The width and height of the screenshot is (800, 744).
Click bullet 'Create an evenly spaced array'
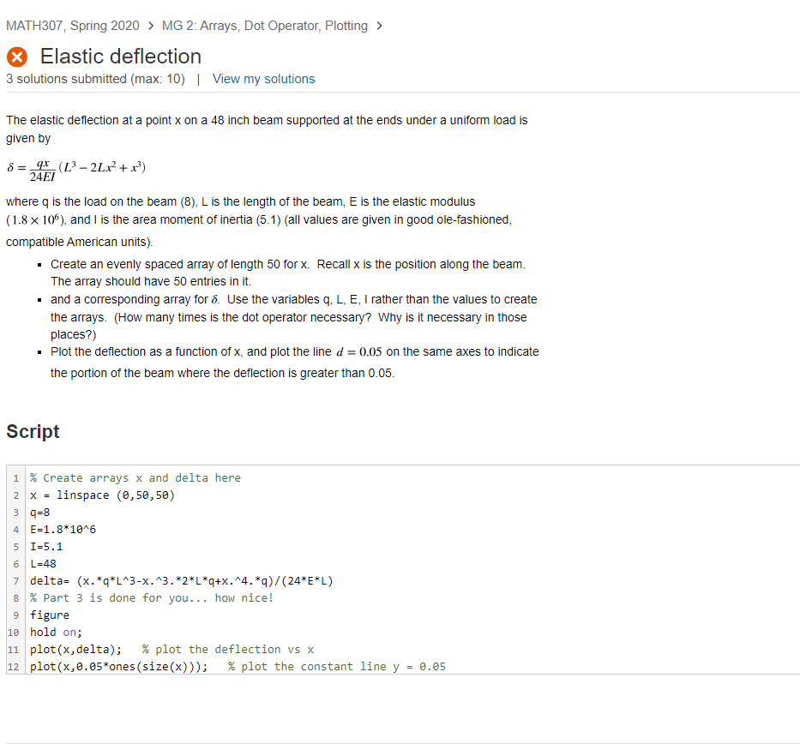[288, 273]
